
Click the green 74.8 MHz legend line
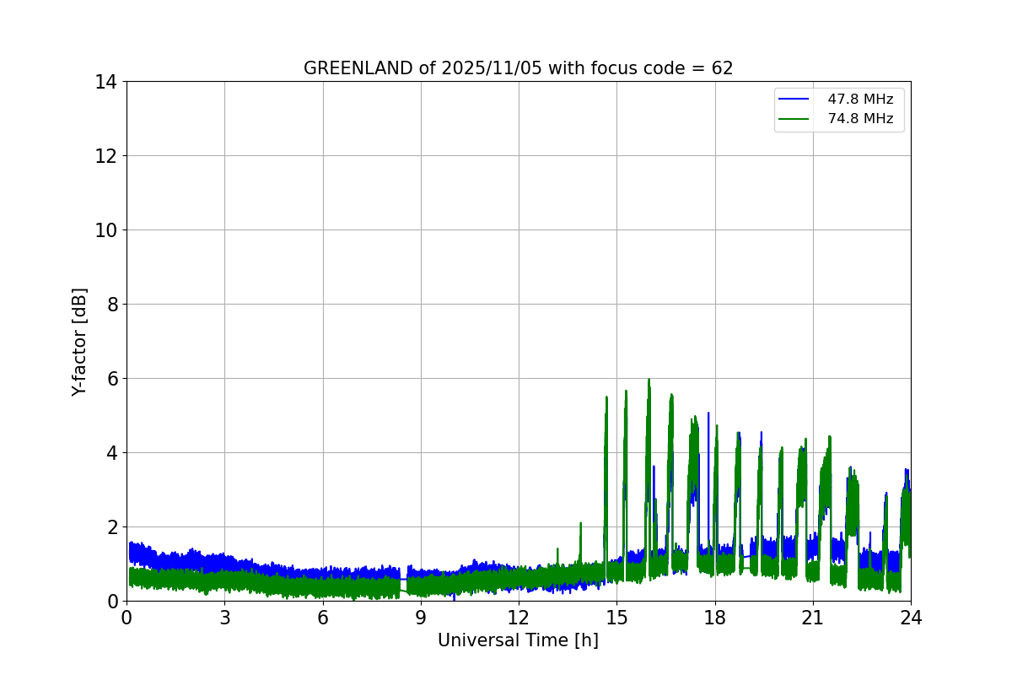tap(792, 119)
